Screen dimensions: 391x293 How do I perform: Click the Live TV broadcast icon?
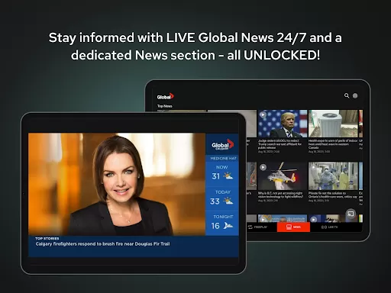324,227
